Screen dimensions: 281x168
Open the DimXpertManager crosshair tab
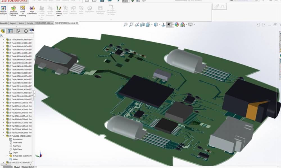point(26,31)
